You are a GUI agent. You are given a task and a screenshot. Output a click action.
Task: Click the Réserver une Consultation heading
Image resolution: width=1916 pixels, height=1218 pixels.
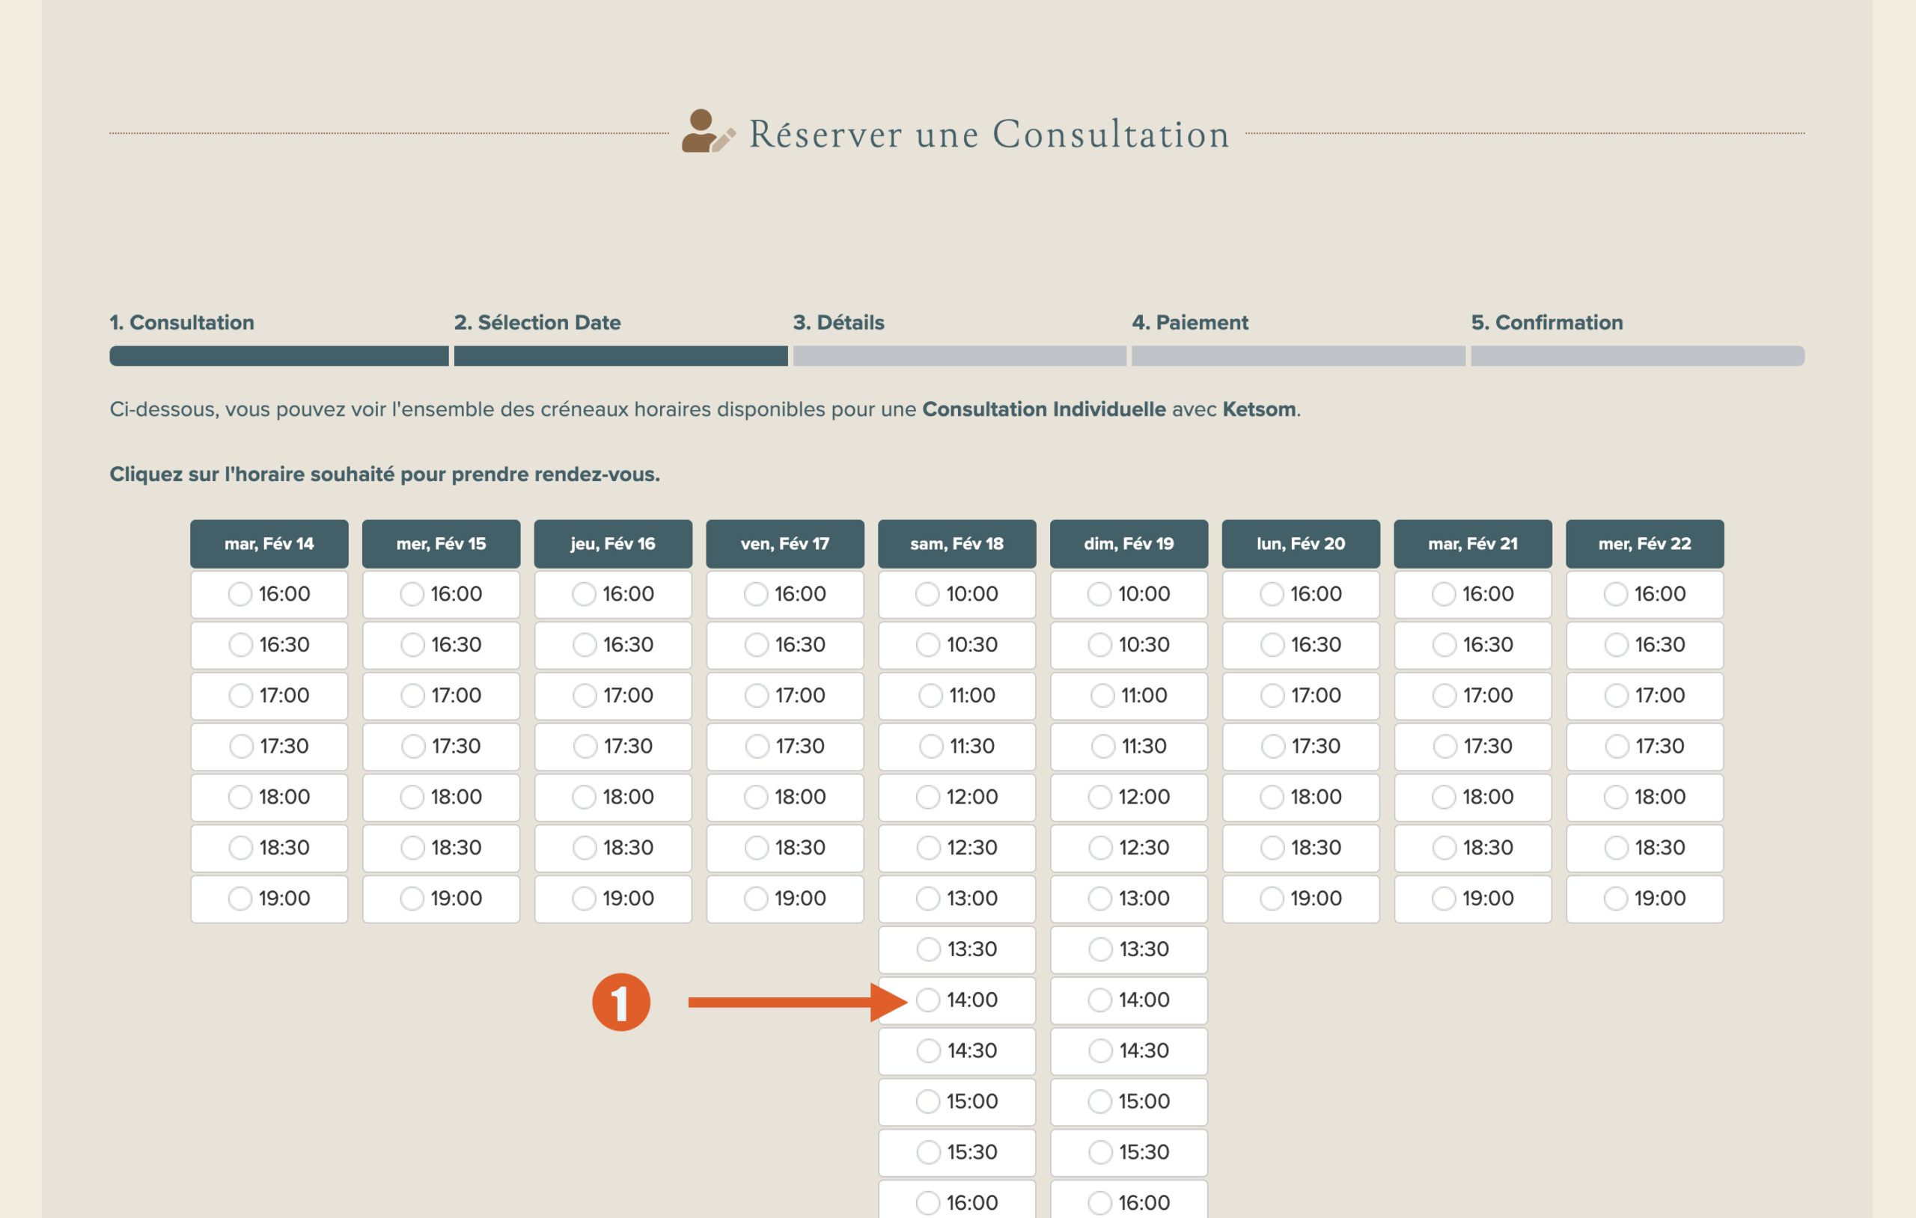click(x=989, y=134)
